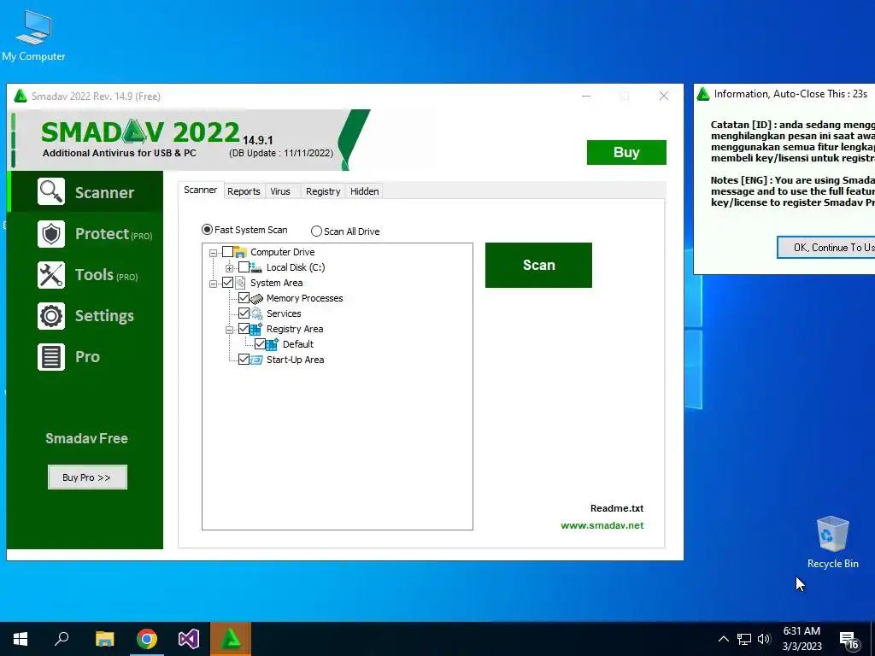Open the Scanner section magnifier icon

point(51,192)
